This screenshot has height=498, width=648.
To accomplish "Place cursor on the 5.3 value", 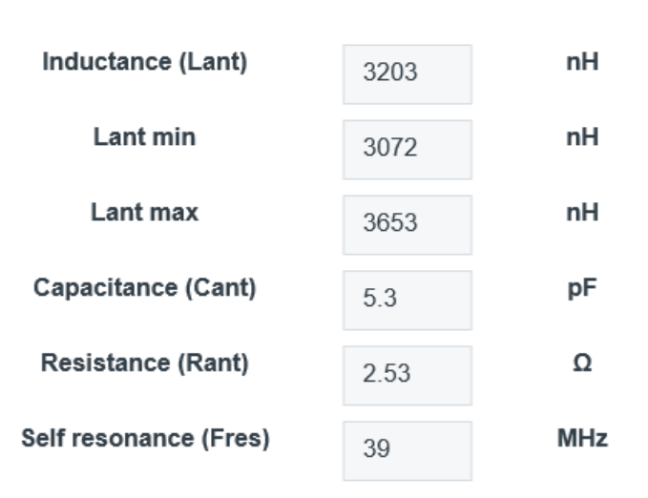I will pos(379,300).
